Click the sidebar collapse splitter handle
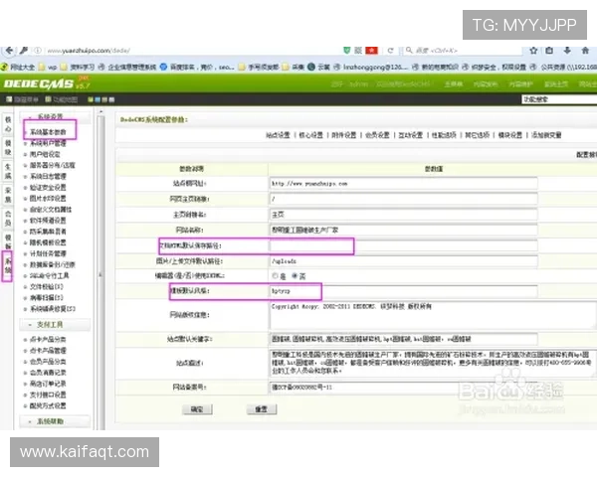 click(x=100, y=274)
